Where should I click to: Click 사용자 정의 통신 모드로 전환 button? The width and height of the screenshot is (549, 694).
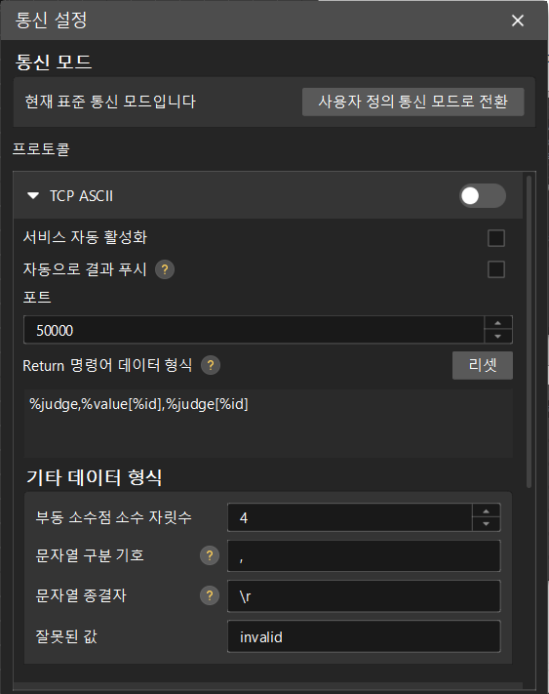(412, 102)
